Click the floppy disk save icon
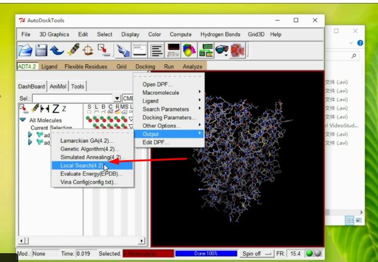The height and width of the screenshot is (262, 378). (x=41, y=51)
